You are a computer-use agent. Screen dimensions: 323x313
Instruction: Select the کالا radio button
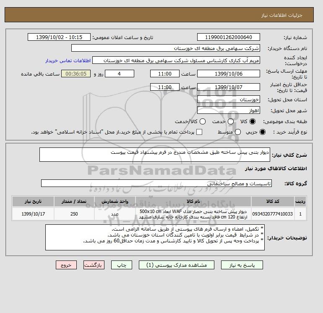point(253,121)
